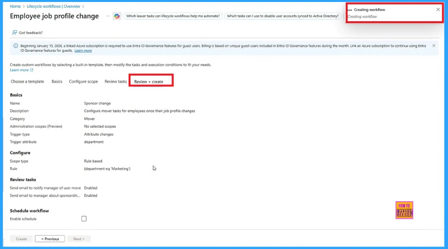Viewport: 448px width, 249px height.
Task: Close the Creating workflow notification
Action: [438, 9]
